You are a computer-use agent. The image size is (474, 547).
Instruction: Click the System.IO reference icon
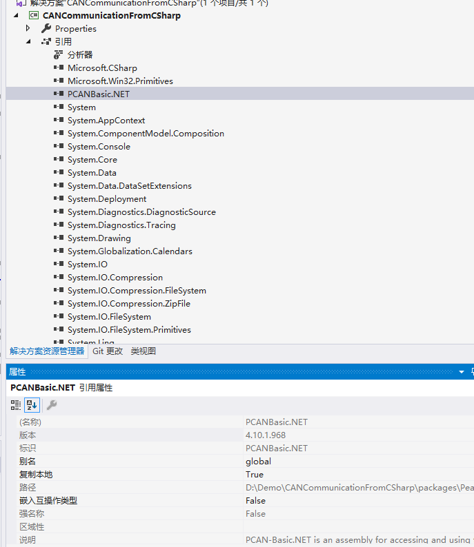[x=59, y=264]
